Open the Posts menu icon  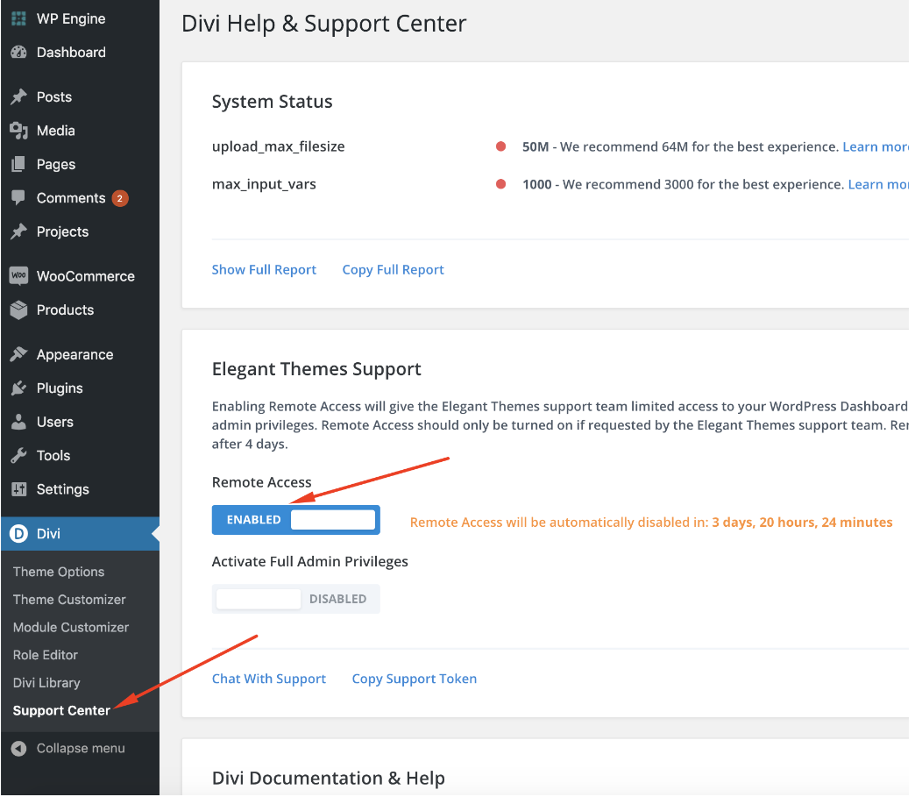coord(16,96)
